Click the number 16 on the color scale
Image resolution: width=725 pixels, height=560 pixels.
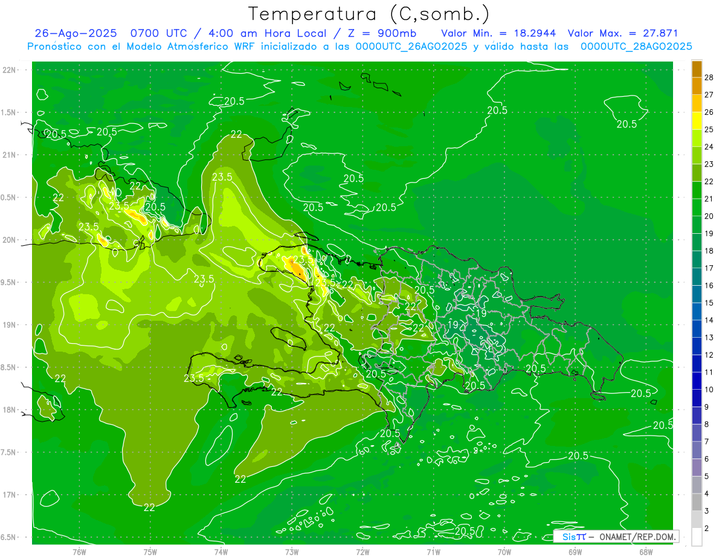point(709,286)
